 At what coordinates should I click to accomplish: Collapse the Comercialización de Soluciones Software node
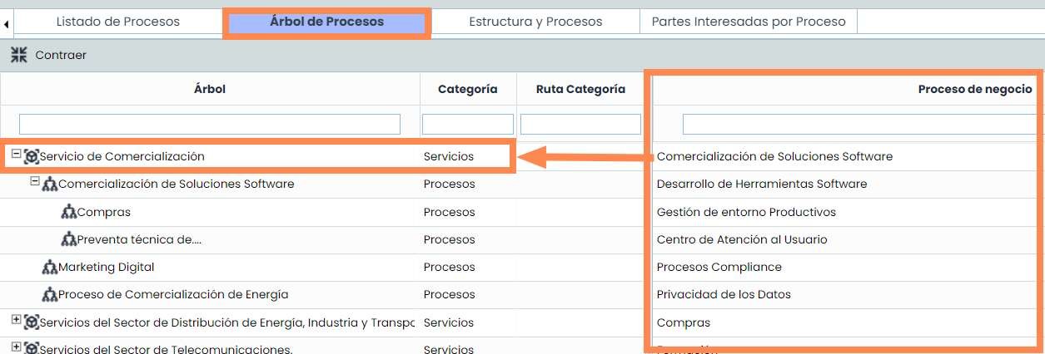35,182
